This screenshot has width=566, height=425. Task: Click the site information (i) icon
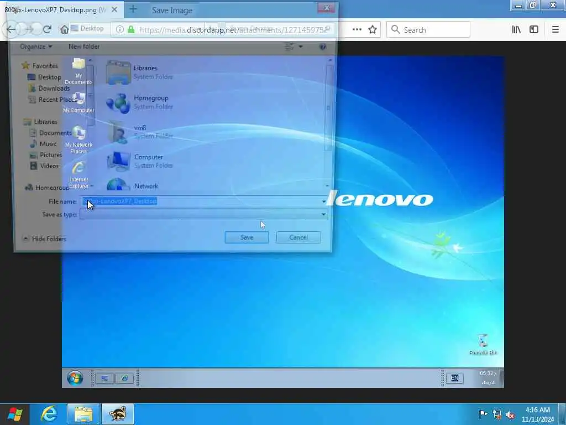click(x=119, y=30)
